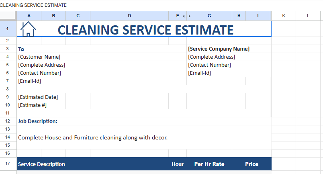The width and height of the screenshot is (323, 174).
Task: Select row 17 header
Action: (8, 164)
